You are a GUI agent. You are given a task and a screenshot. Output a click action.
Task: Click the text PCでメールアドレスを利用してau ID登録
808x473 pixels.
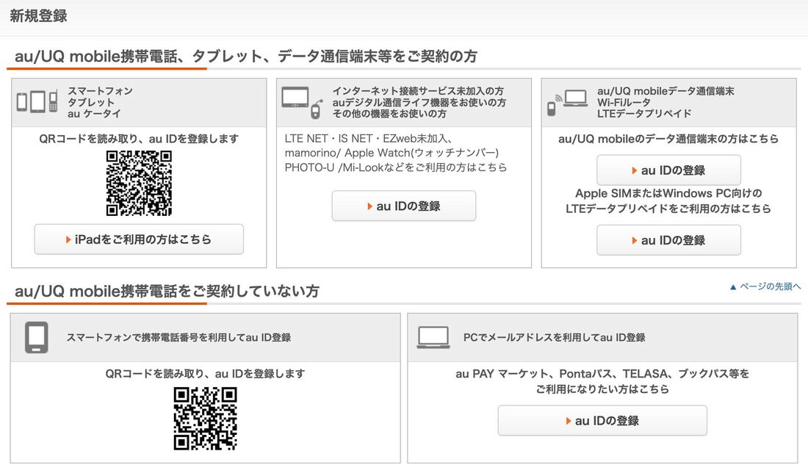tap(555, 337)
